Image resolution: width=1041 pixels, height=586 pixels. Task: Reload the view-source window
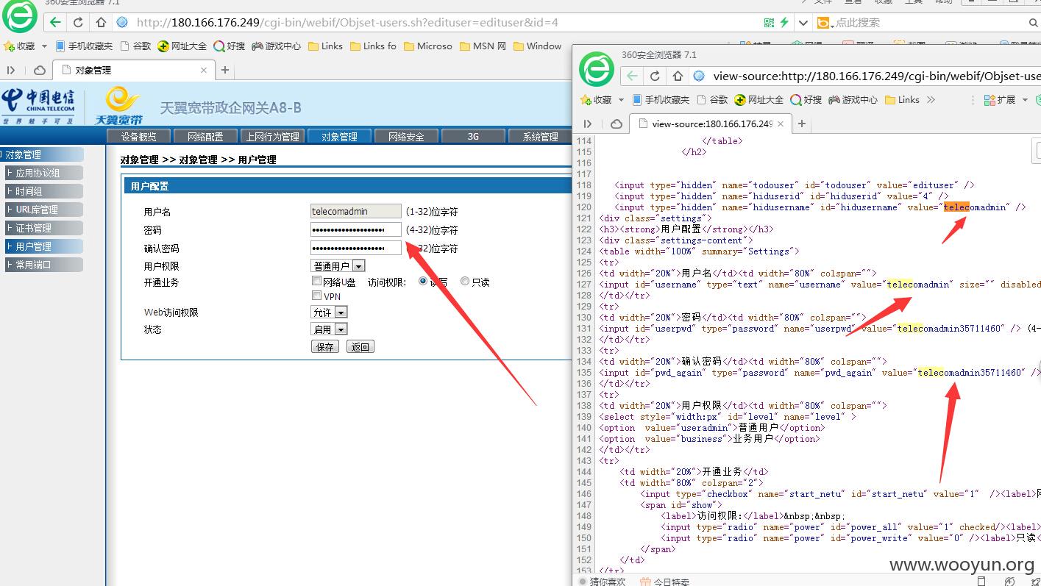(655, 76)
